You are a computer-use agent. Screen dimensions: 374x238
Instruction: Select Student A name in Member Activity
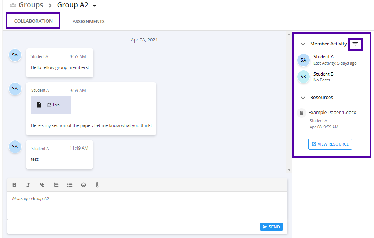[x=323, y=57]
